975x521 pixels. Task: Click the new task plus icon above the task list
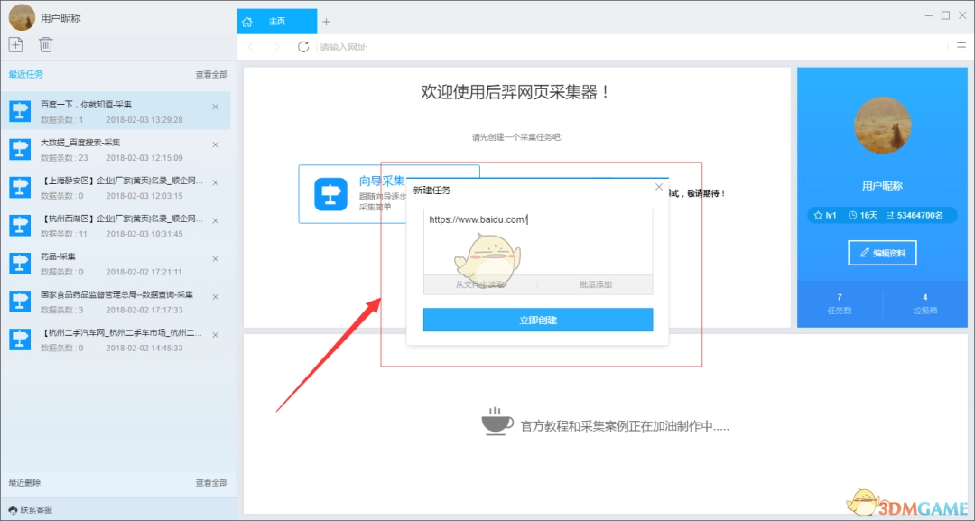pos(15,43)
